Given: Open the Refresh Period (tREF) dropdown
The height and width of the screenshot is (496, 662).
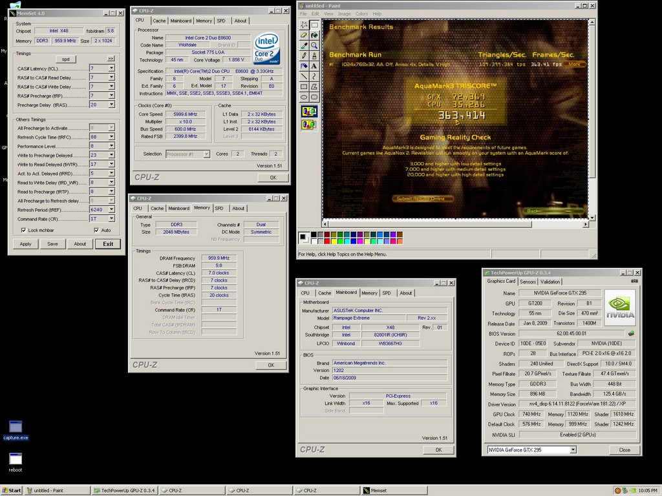Looking at the screenshot, I should coord(111,210).
